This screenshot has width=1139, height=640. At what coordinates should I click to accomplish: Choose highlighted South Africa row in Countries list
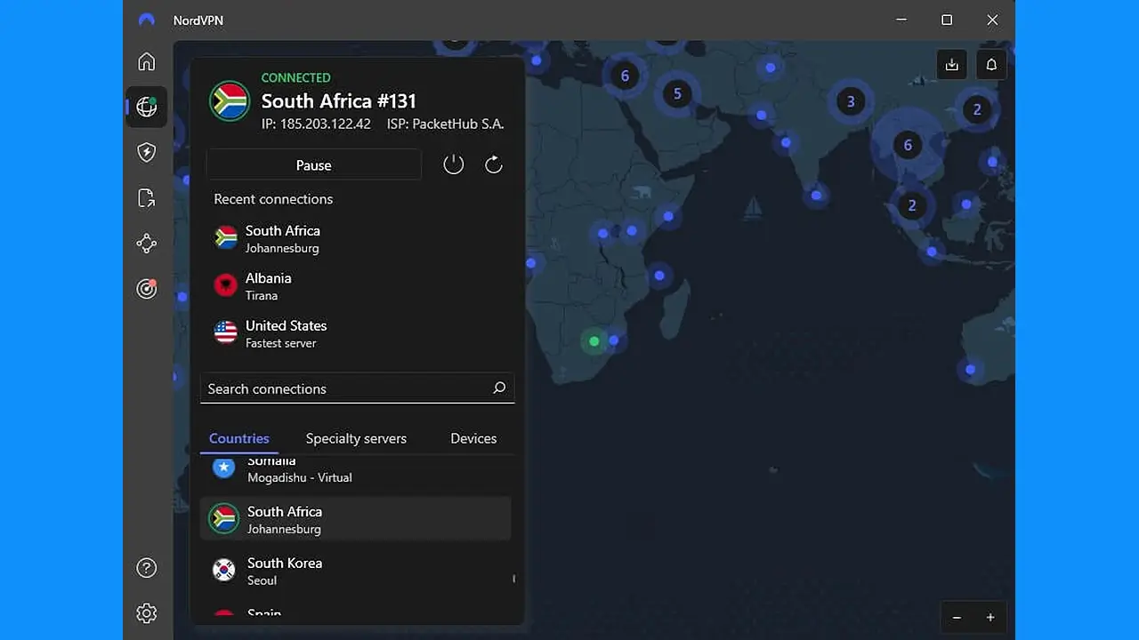pyautogui.click(x=356, y=519)
